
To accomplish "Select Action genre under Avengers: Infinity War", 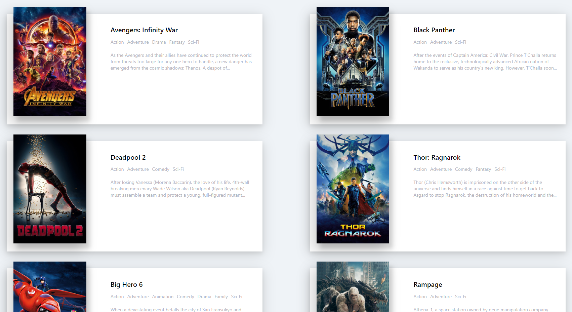I will (x=117, y=42).
